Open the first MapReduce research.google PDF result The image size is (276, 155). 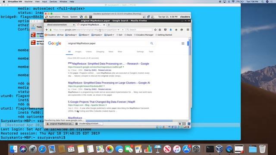tap(108, 64)
